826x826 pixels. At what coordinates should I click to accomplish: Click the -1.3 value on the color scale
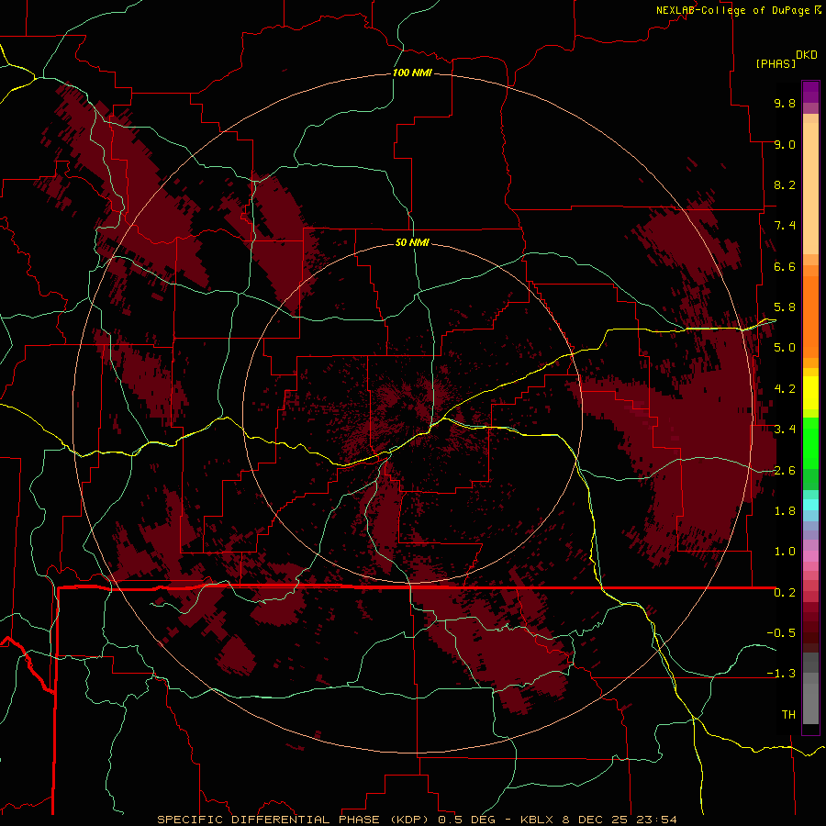tap(781, 674)
